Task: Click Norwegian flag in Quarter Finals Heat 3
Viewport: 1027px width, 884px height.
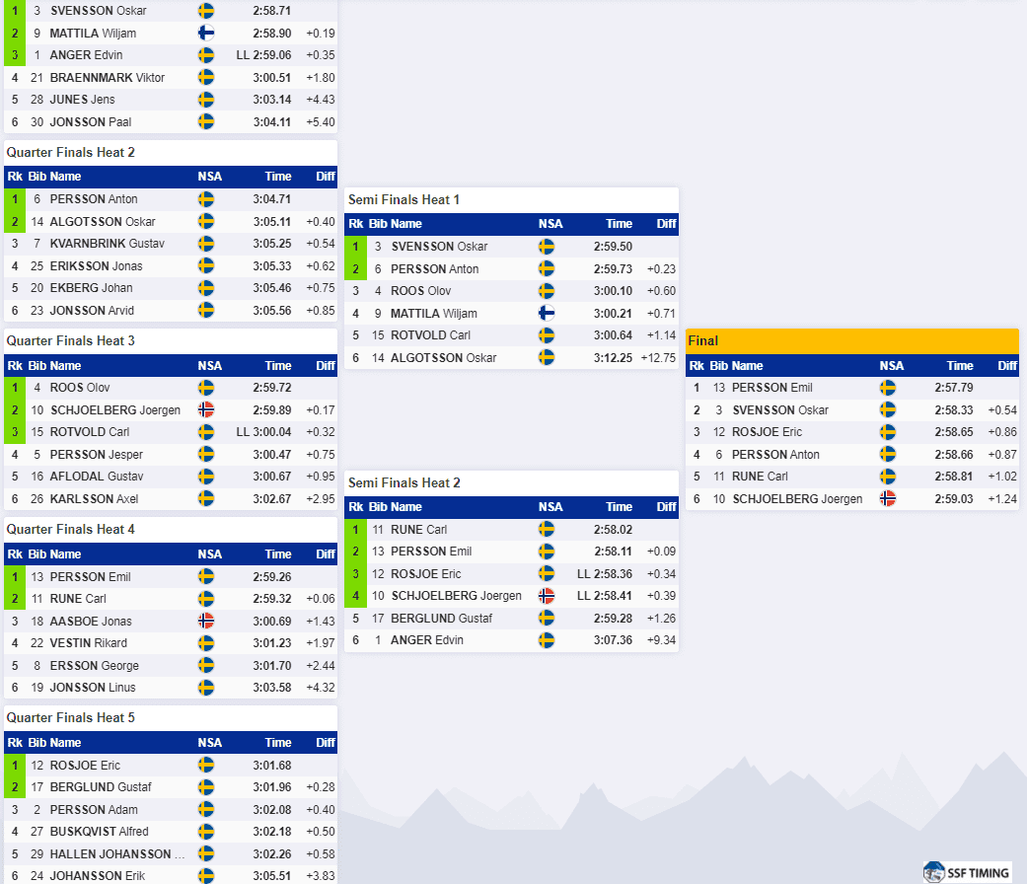Action: [x=205, y=409]
